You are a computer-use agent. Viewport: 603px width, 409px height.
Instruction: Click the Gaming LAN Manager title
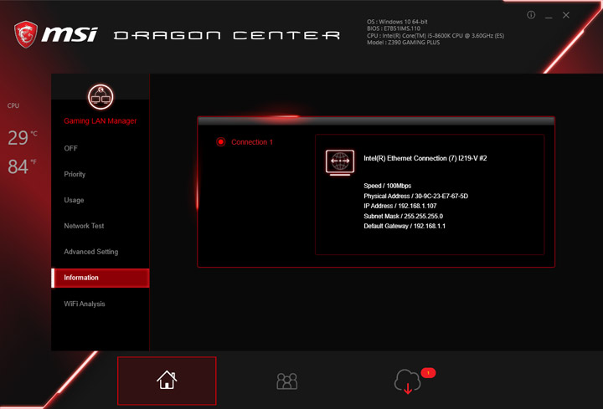(x=100, y=121)
